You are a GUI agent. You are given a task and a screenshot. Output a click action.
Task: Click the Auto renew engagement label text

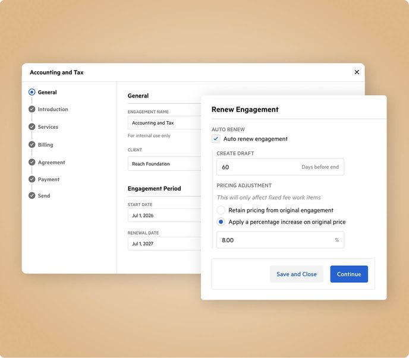click(256, 139)
